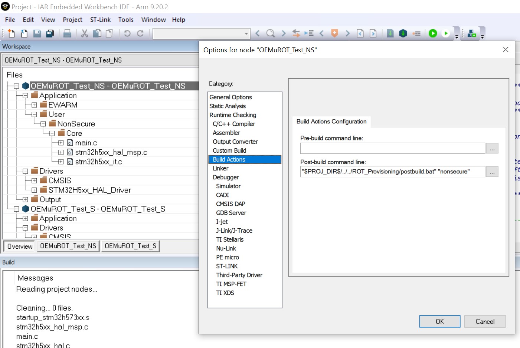Click the Make build icon
Image resolution: width=520 pixels, height=348 pixels.
pos(403,33)
